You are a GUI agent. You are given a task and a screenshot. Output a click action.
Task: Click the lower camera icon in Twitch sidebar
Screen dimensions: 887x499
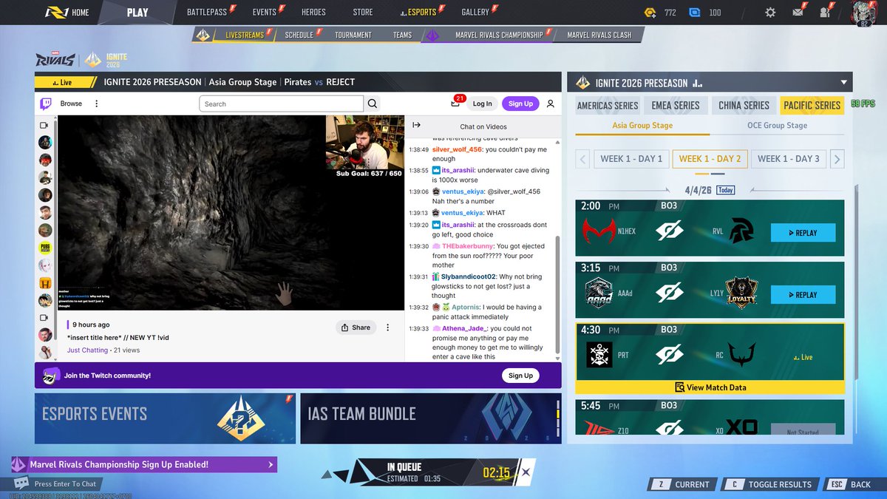tap(44, 317)
